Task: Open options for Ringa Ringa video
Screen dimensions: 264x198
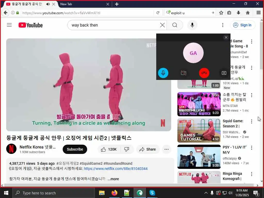Action: click(252, 174)
